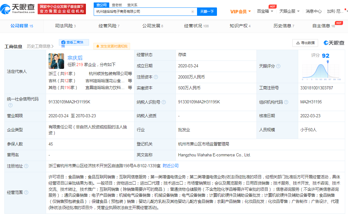Click the help icon next to 注册资本

(156, 77)
